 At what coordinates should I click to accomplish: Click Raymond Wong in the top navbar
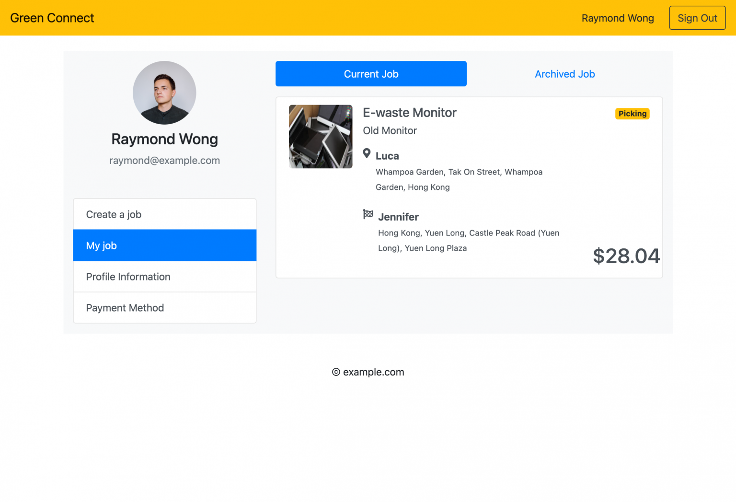coord(617,18)
